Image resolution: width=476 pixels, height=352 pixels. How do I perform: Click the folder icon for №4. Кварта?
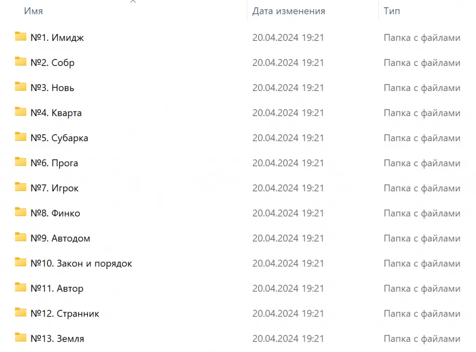tap(20, 112)
